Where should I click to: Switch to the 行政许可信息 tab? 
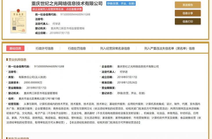point(44,48)
